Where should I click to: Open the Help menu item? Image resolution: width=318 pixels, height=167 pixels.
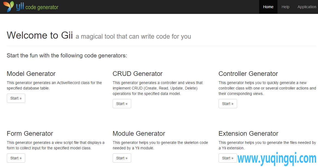pos(285,7)
